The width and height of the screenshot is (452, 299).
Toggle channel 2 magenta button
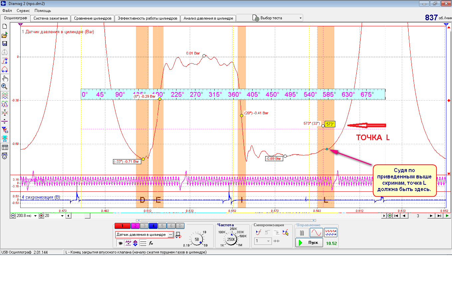tap(135, 226)
